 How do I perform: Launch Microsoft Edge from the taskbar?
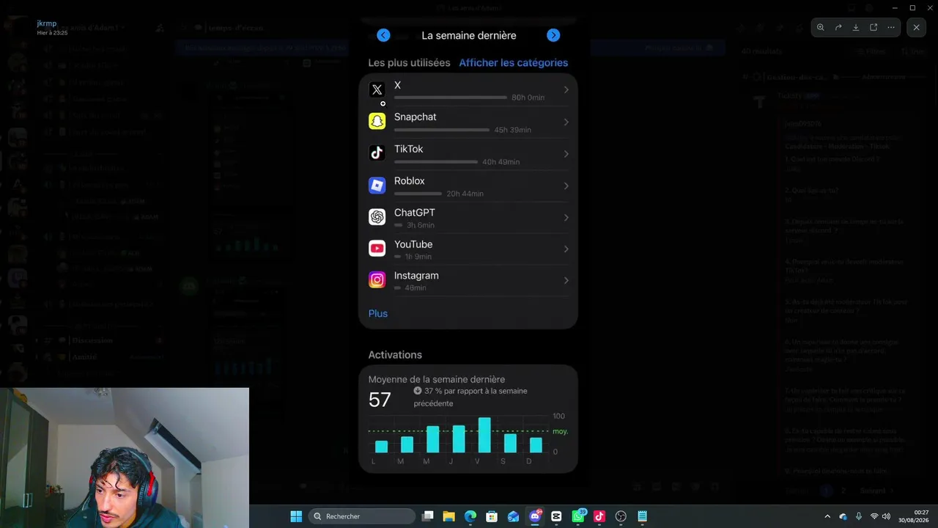tap(470, 516)
